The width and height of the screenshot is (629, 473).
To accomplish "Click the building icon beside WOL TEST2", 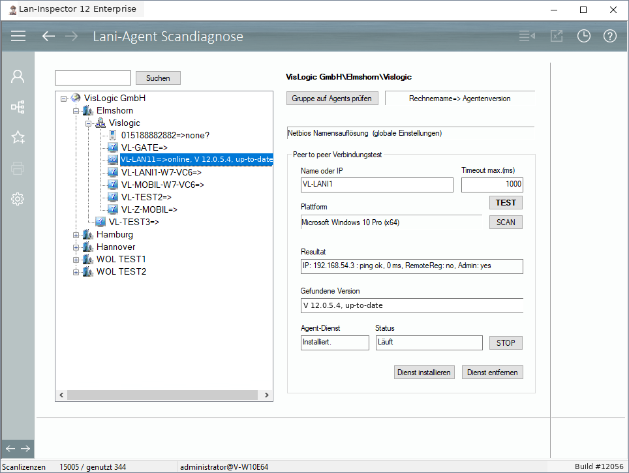I will (x=88, y=271).
